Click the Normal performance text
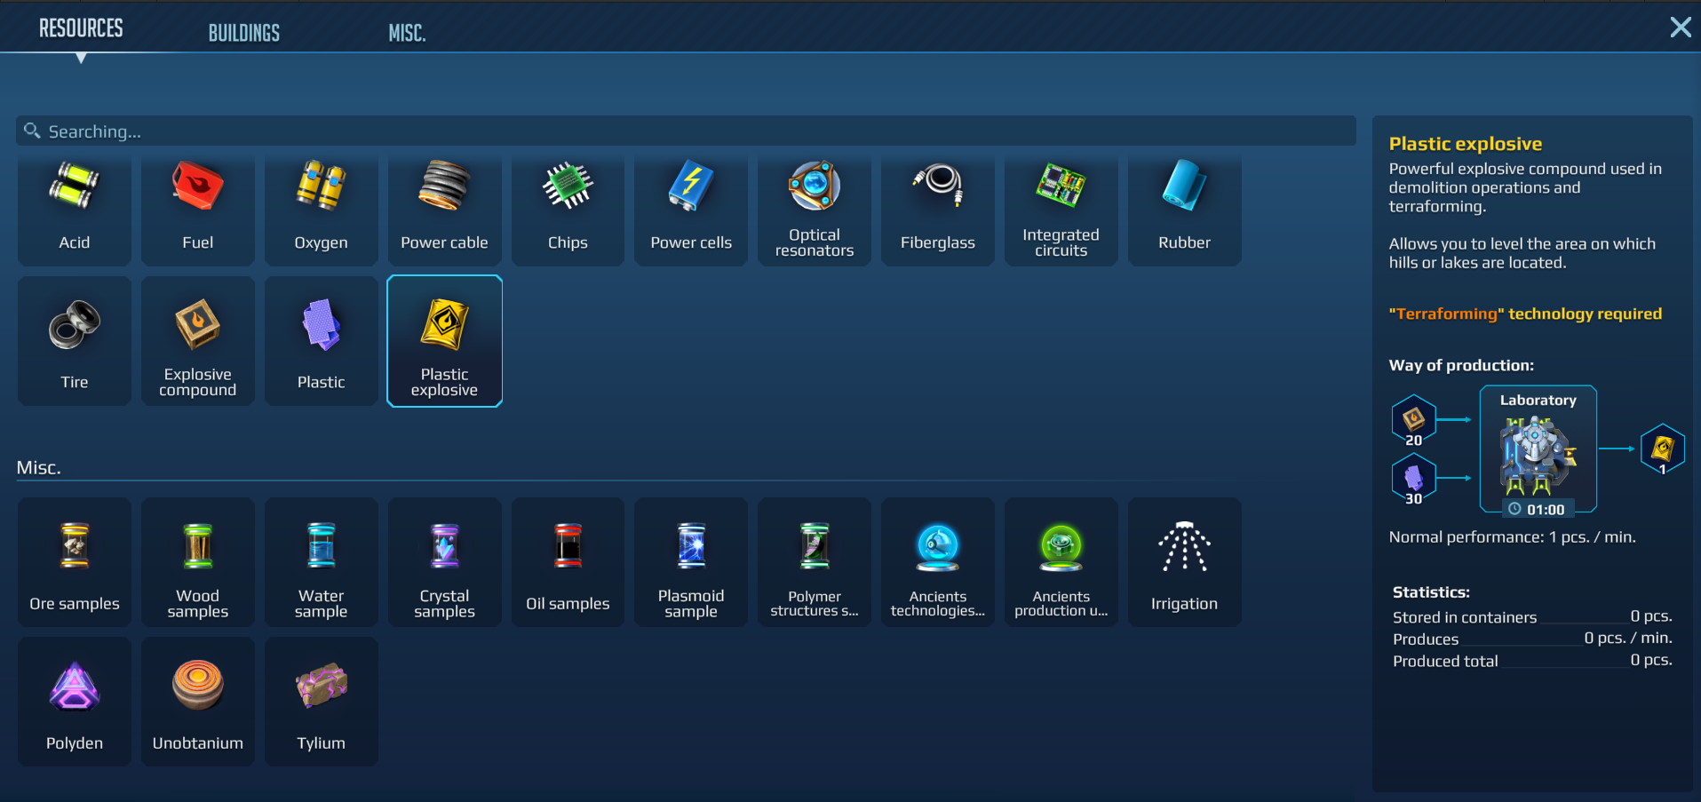1701x802 pixels. tap(1512, 537)
